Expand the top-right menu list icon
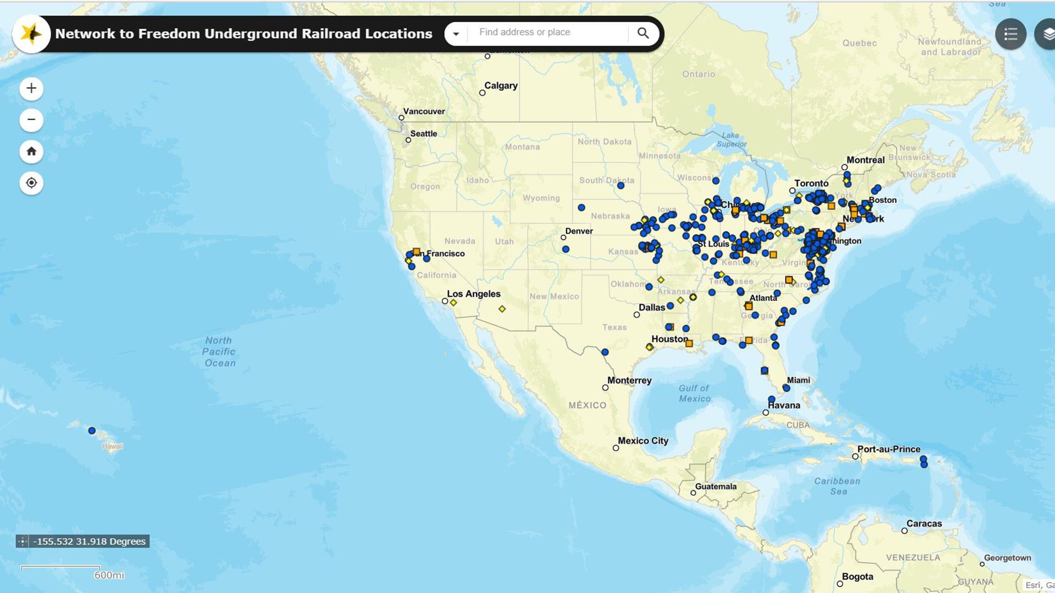Viewport: 1055px width, 593px height. tap(1009, 33)
